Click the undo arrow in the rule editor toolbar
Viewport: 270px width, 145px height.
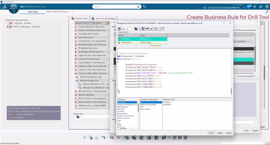155,29
